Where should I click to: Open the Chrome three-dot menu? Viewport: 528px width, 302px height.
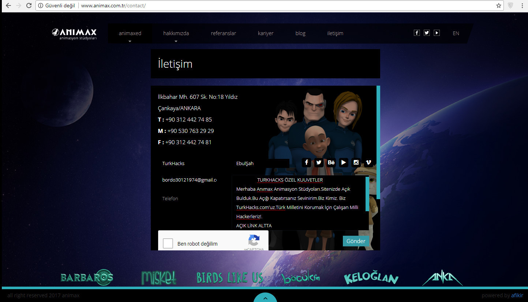coord(522,5)
